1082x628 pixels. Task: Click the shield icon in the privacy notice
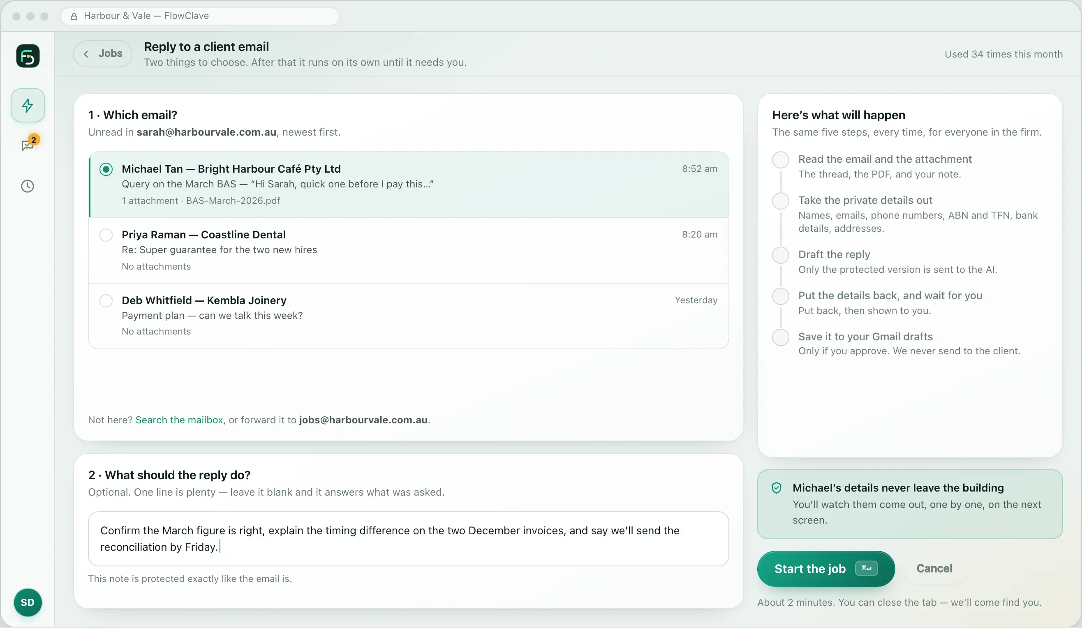click(x=776, y=487)
